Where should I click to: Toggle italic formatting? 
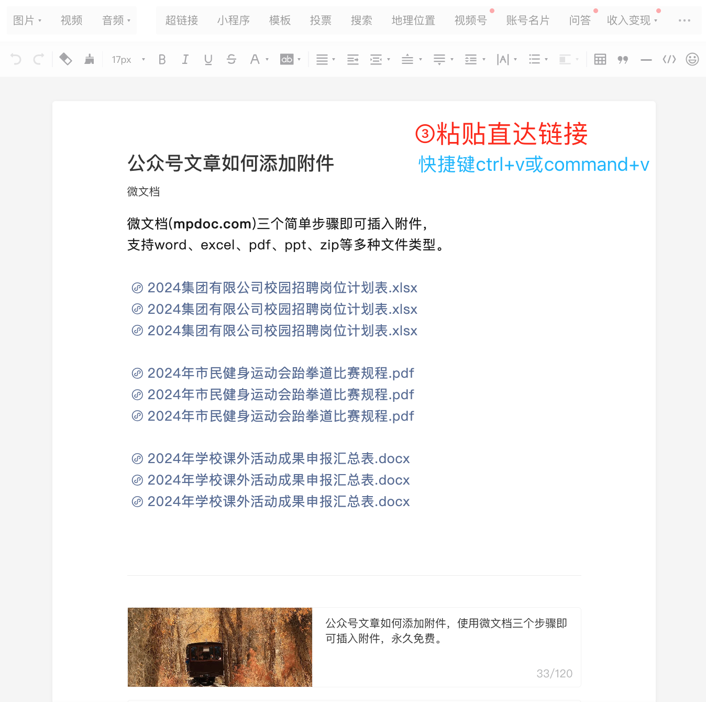185,59
